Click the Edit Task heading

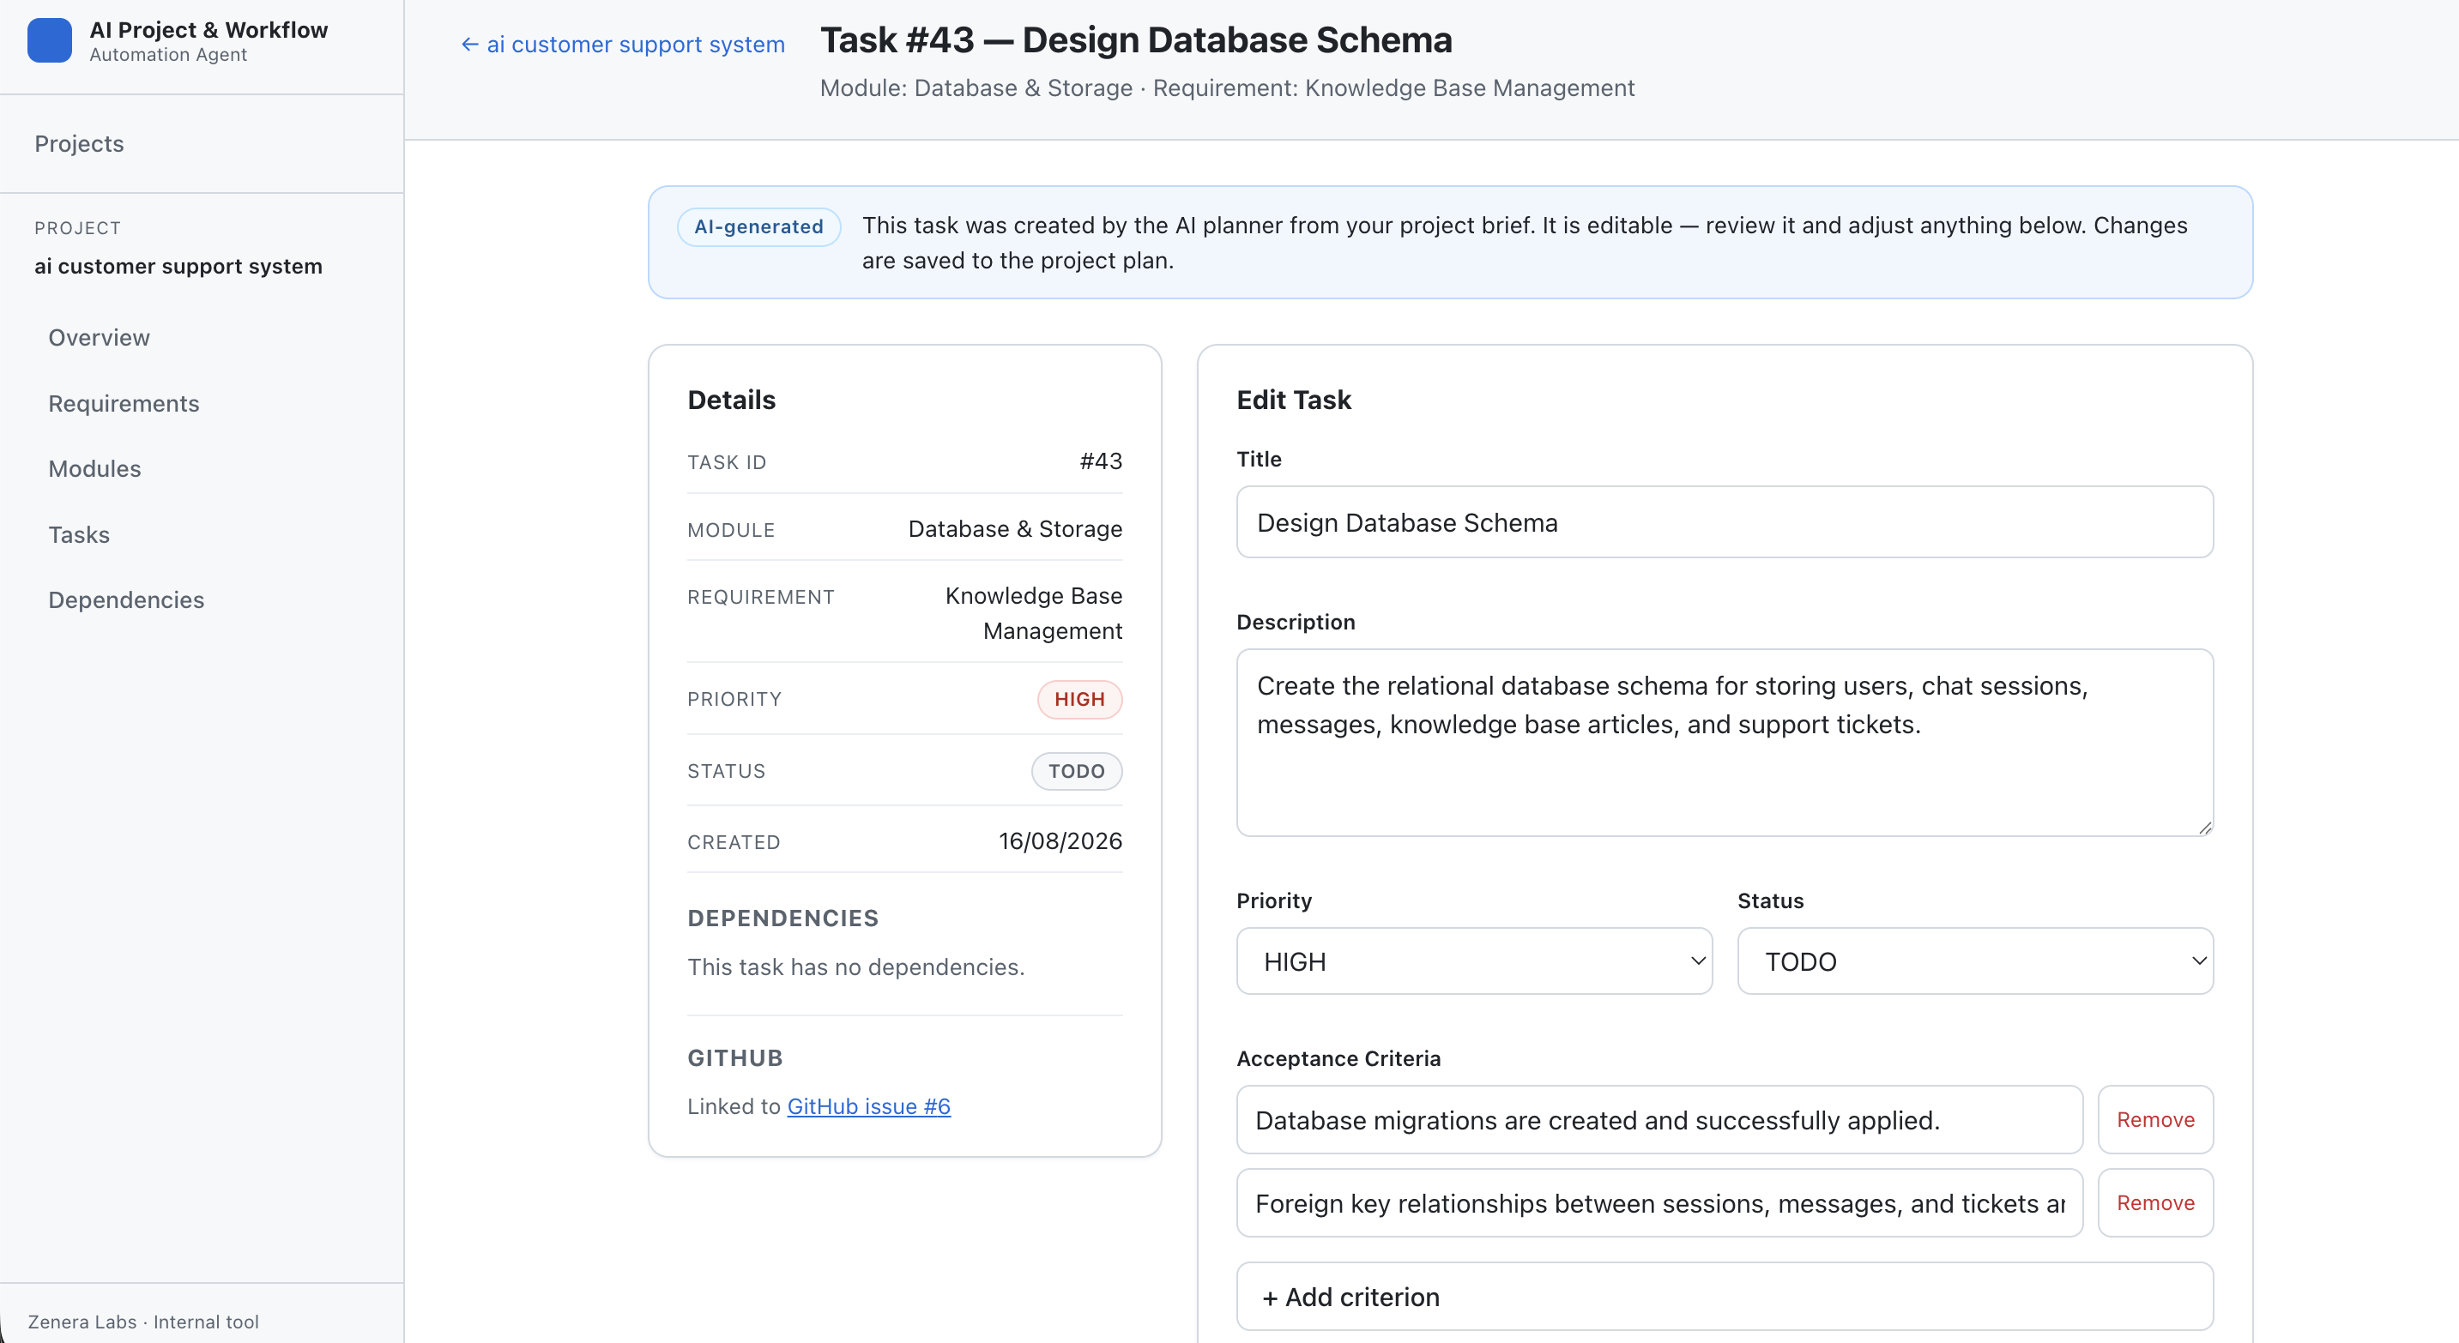coord(1294,400)
